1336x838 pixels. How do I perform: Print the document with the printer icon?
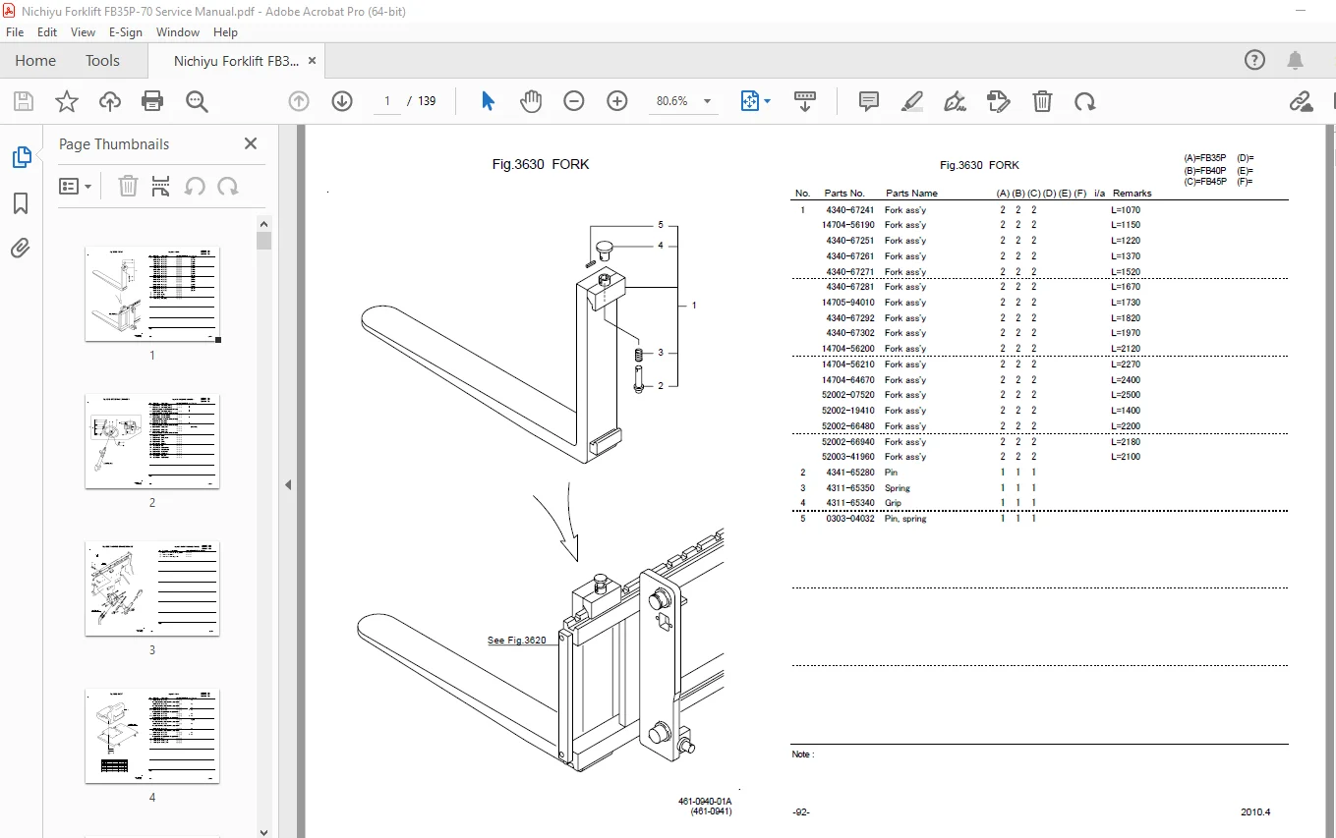pos(152,101)
